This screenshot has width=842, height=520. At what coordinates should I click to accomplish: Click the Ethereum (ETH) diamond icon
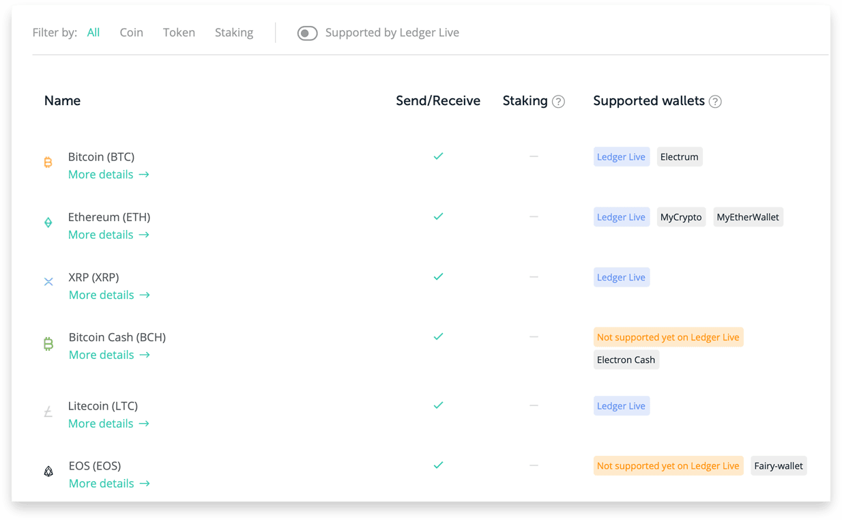point(48,222)
